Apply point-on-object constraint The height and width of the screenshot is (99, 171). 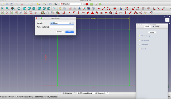pos(74,13)
